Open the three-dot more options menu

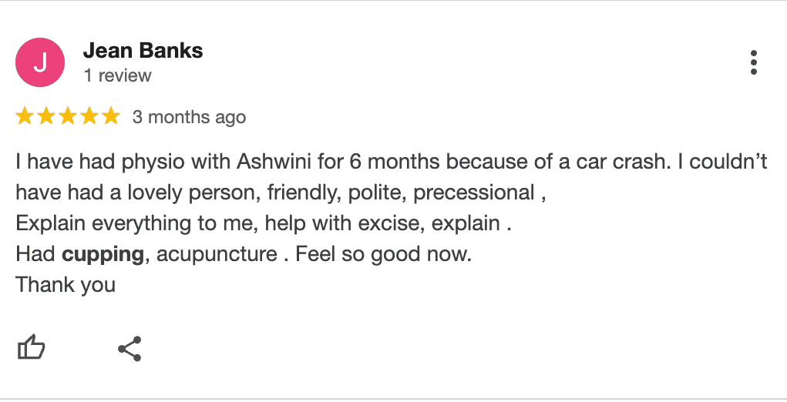pyautogui.click(x=753, y=62)
